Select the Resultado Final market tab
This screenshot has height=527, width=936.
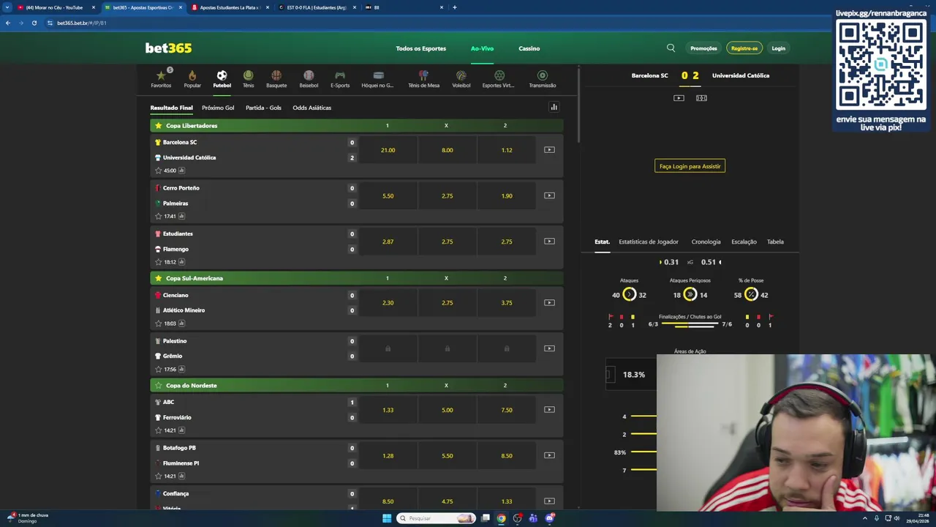point(172,108)
